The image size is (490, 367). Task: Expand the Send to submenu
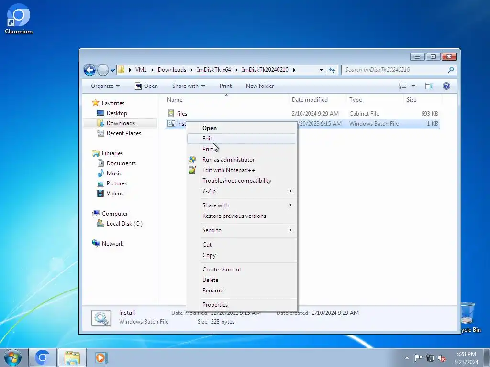[241, 230]
